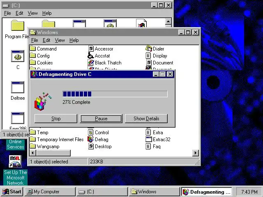Click scroll up arrow in C: window
The image size is (263, 197).
[168, 21]
